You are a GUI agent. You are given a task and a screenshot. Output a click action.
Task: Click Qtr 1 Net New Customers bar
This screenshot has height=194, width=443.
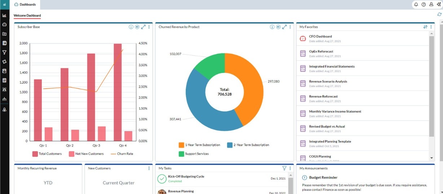point(48,134)
